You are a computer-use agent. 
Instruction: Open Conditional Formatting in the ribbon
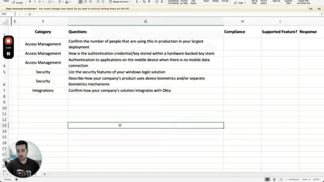click(x=173, y=2)
